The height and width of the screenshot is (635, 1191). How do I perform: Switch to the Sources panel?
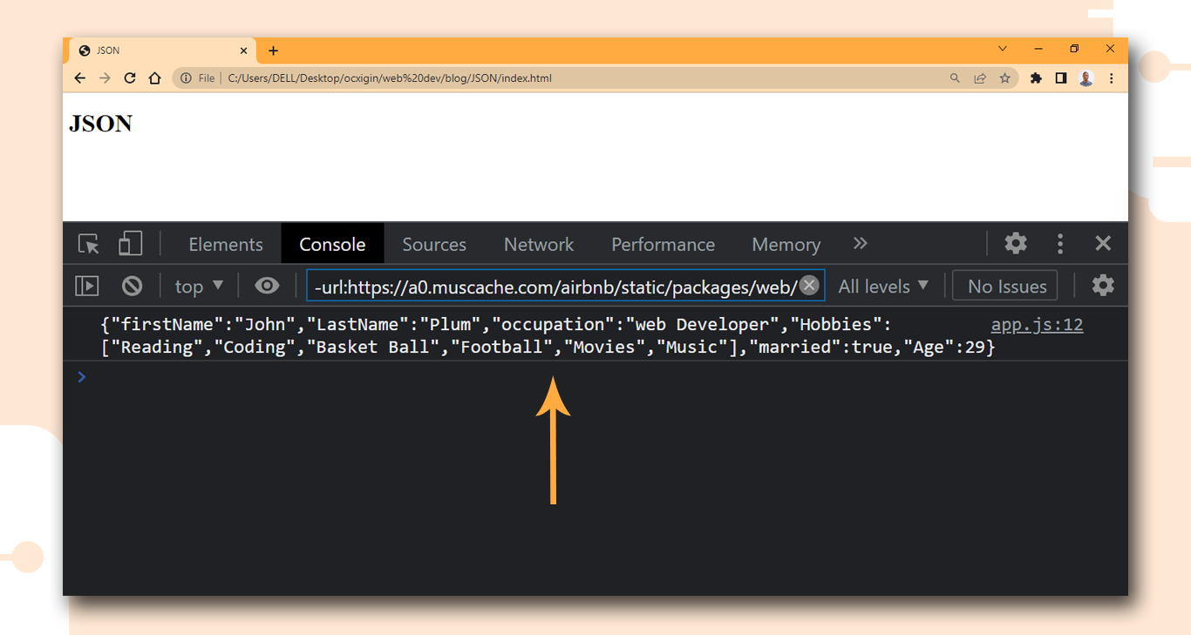(434, 245)
